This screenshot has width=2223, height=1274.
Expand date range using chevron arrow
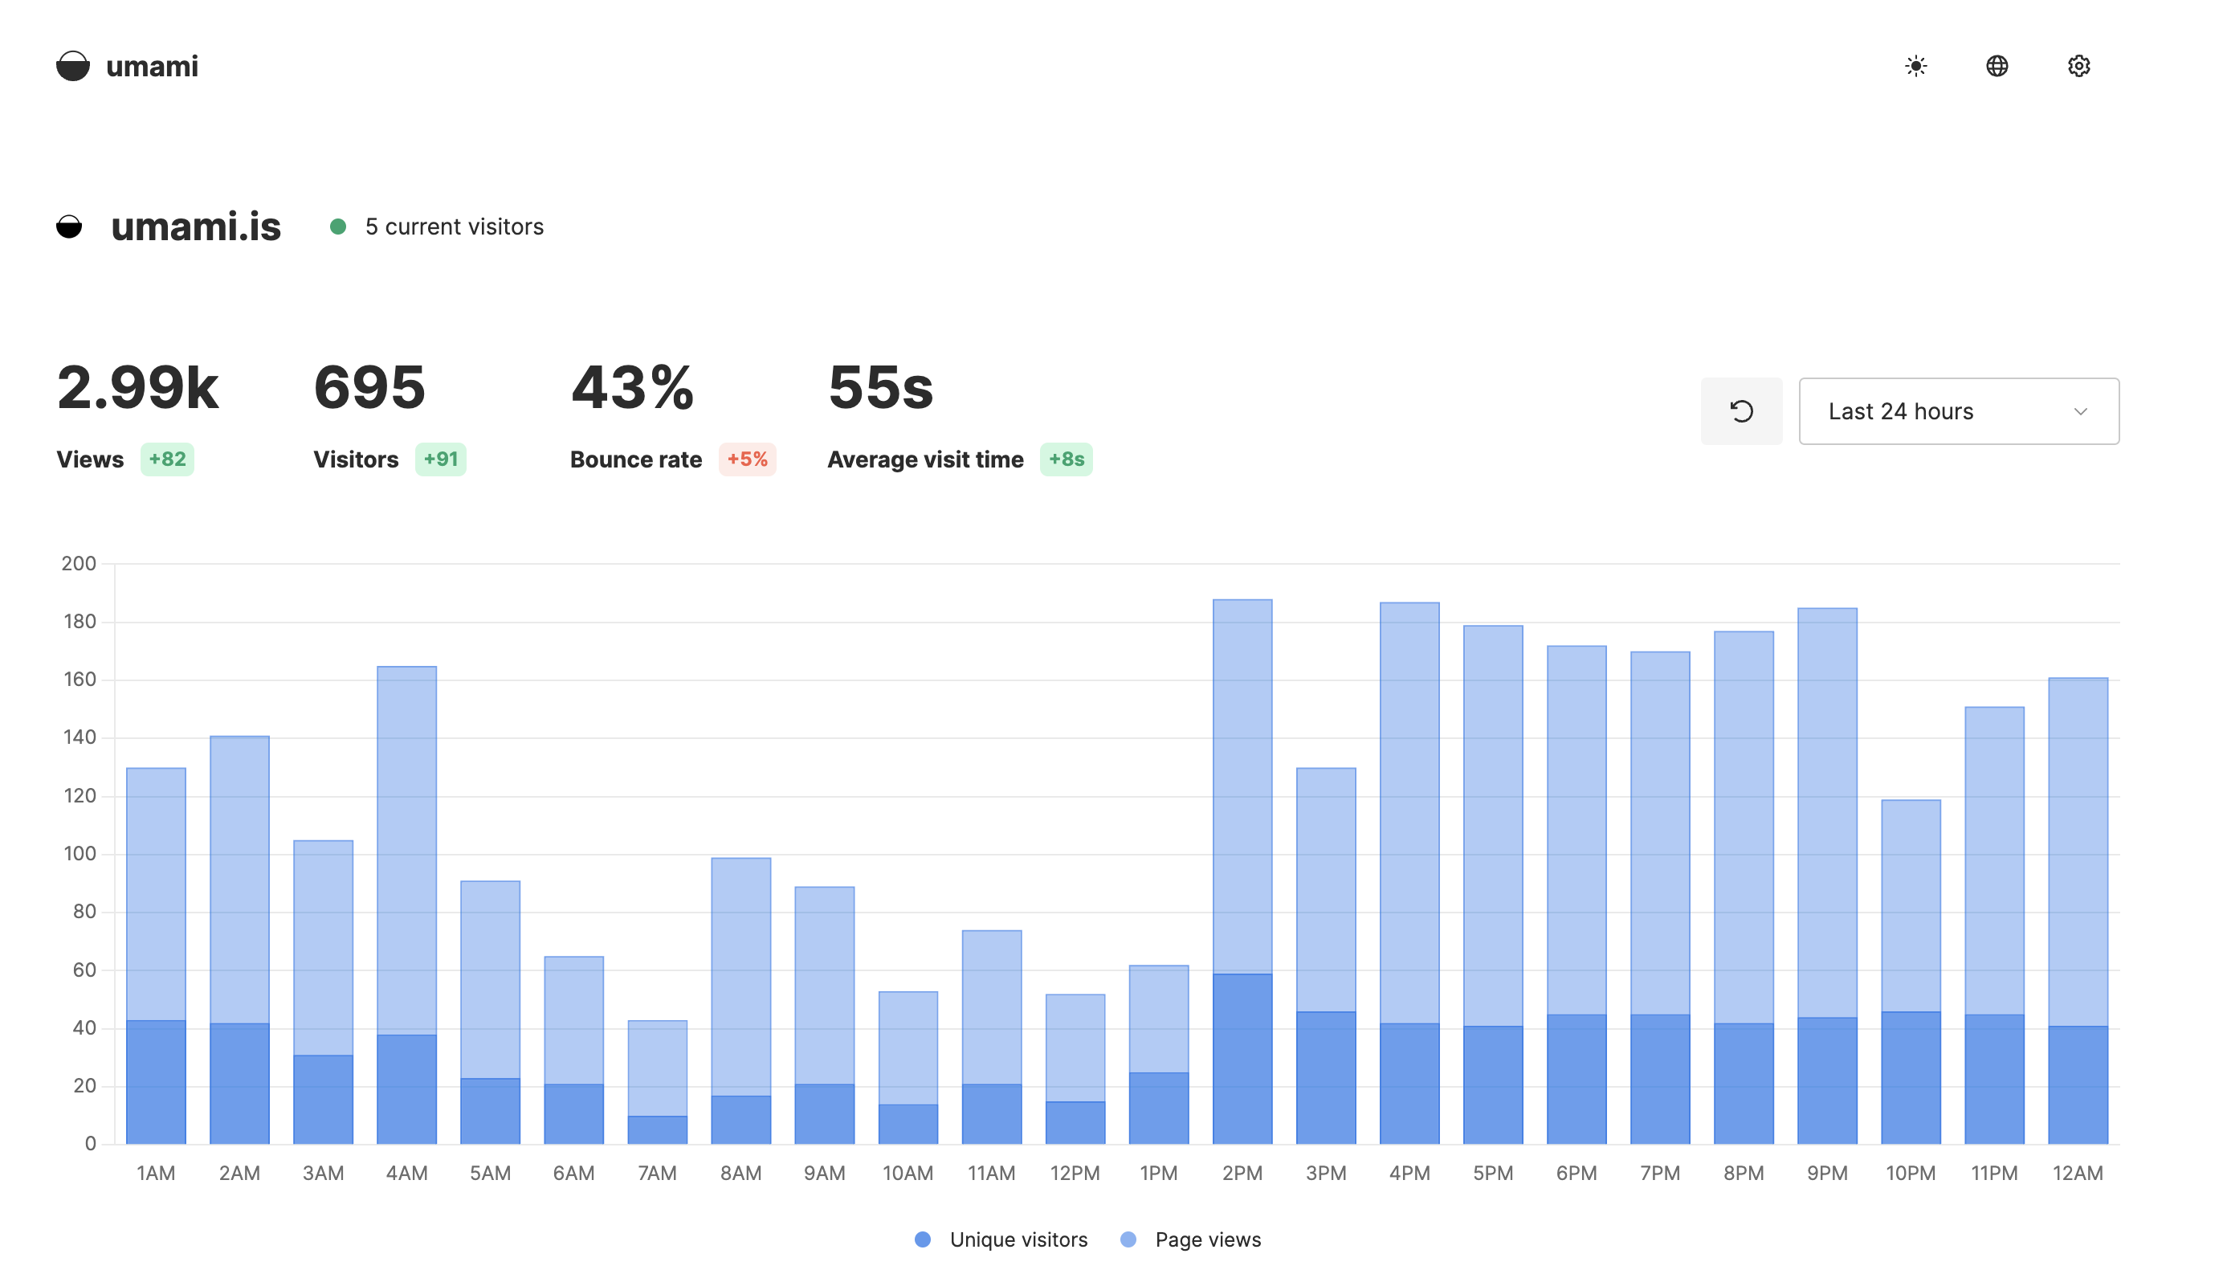pos(2080,411)
